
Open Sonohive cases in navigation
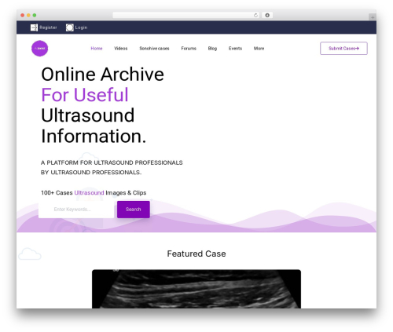[x=154, y=49]
